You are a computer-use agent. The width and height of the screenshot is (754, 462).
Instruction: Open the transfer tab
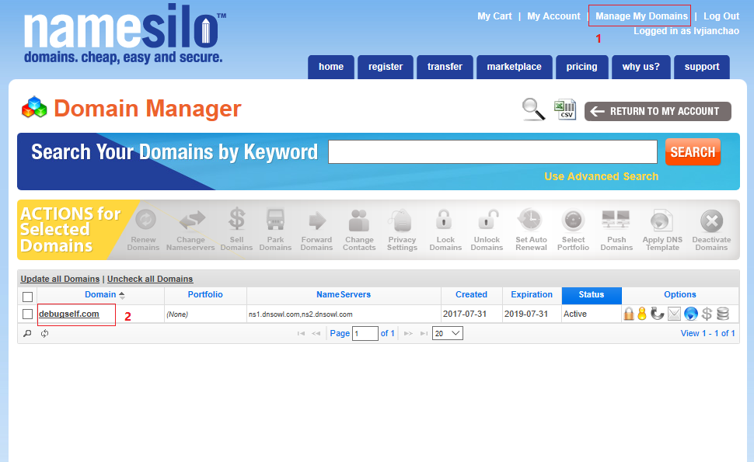(445, 67)
